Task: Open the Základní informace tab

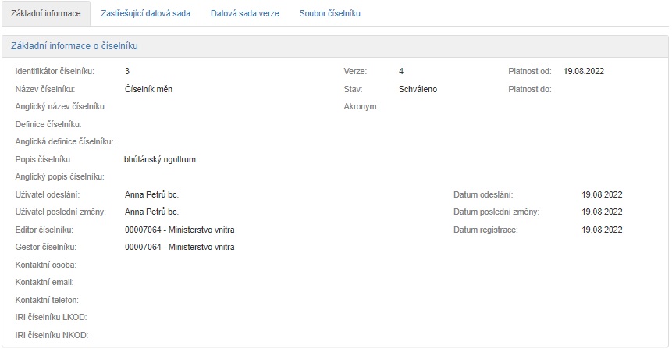Action: [46, 13]
